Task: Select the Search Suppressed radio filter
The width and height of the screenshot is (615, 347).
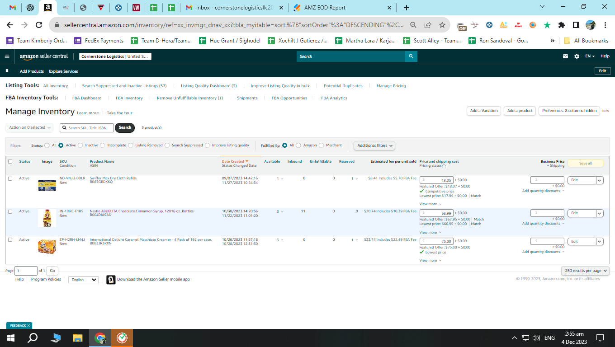Action: pyautogui.click(x=167, y=145)
